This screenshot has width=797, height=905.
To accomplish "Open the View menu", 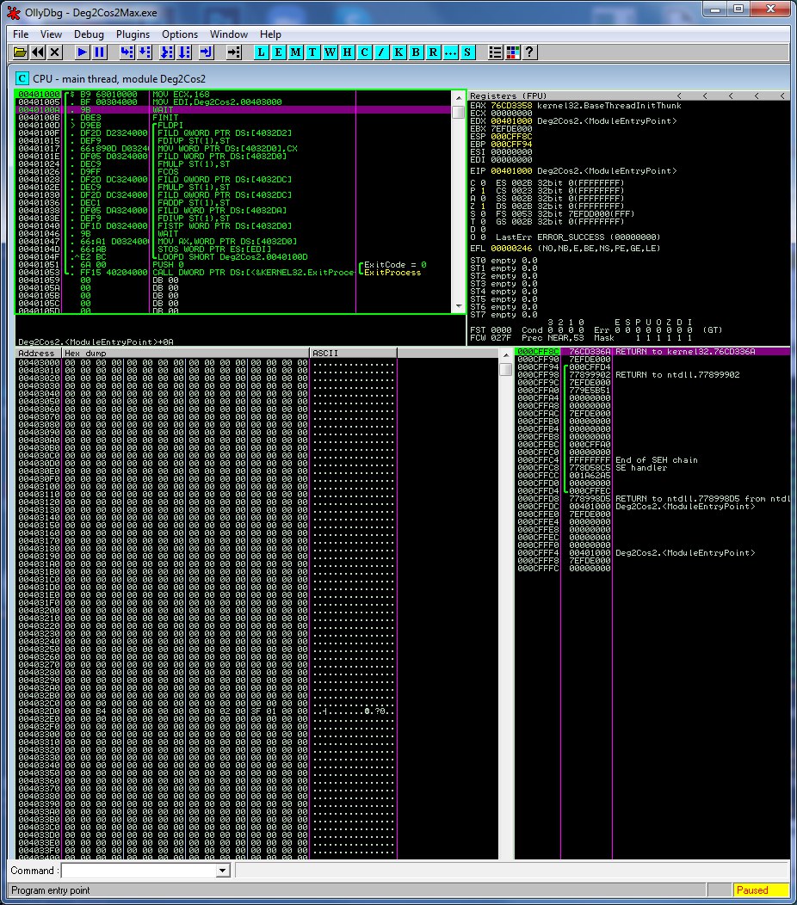I will pos(51,34).
